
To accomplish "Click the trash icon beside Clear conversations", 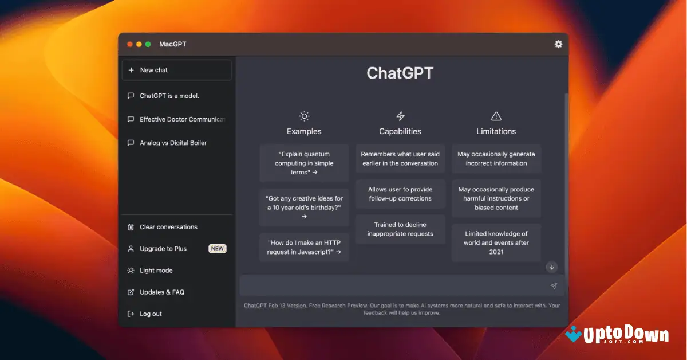I will [131, 227].
